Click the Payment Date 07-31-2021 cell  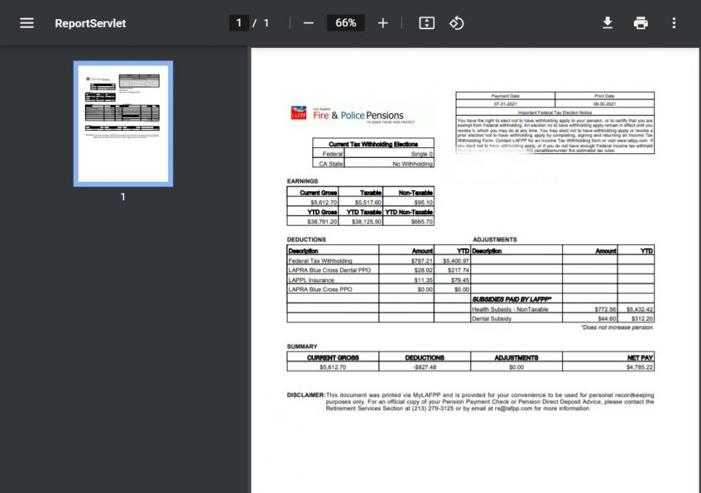505,103
